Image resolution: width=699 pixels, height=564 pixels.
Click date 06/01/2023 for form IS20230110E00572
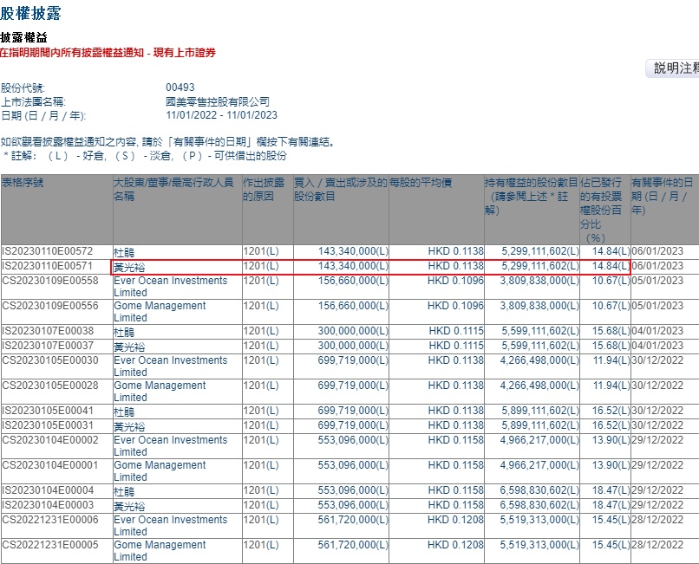click(x=658, y=251)
